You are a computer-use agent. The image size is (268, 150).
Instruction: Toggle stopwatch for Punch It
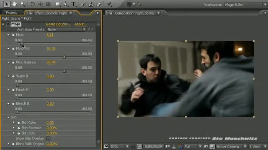[13, 90]
